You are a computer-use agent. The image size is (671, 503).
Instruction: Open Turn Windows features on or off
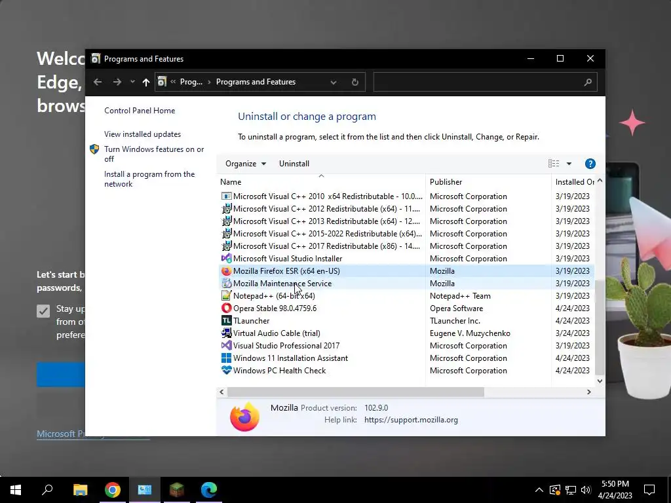coord(154,154)
